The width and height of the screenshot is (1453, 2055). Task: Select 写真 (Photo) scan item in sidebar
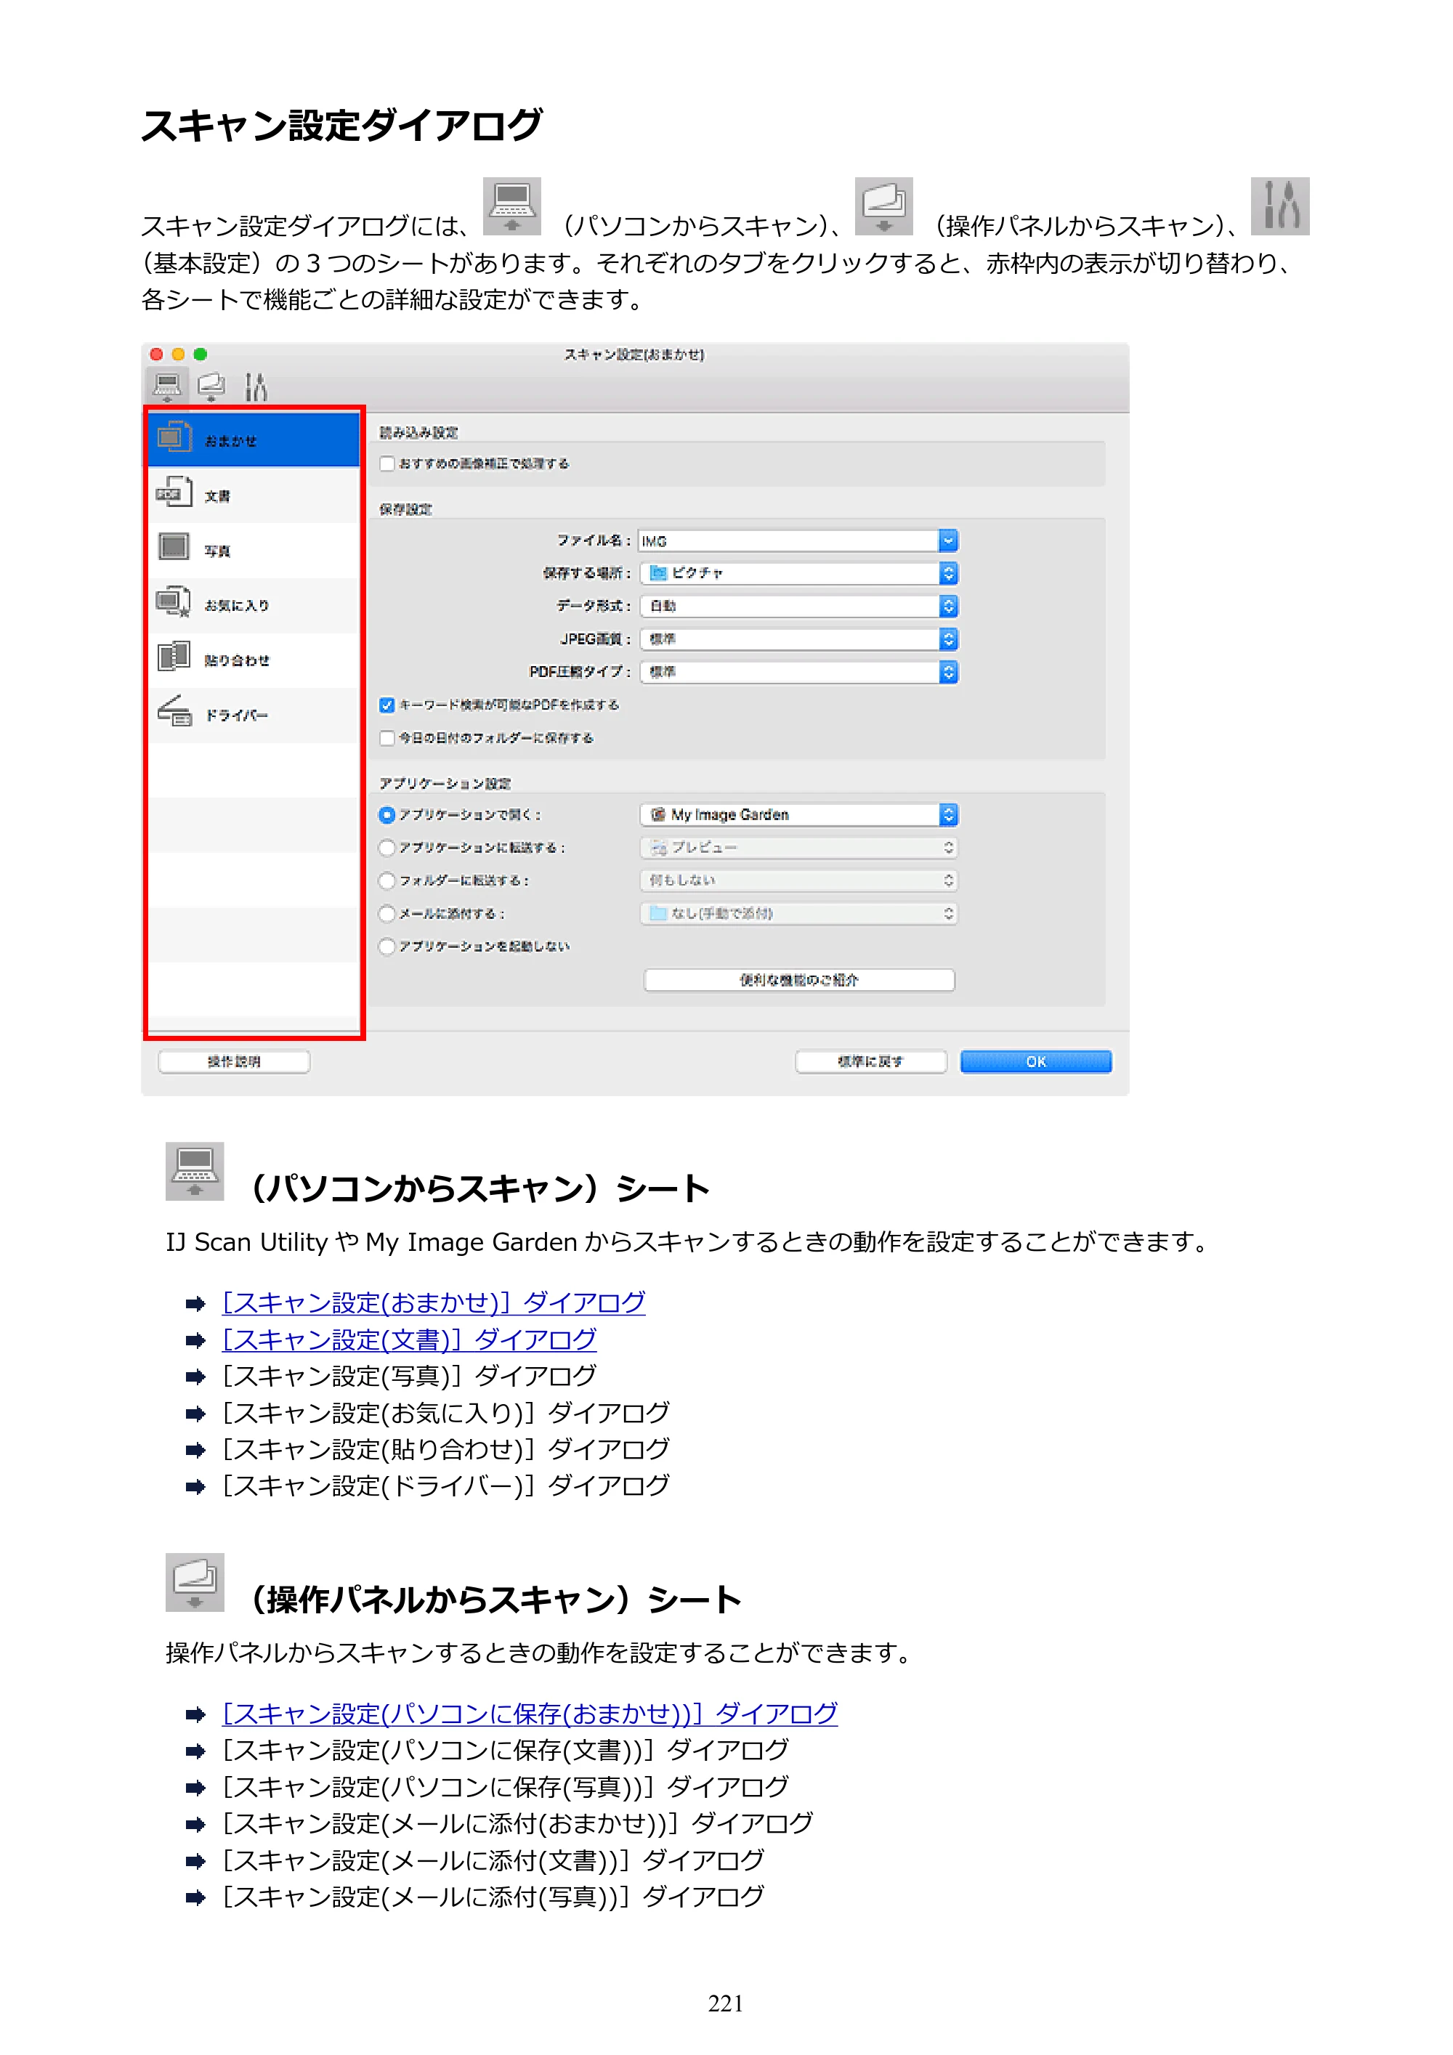coord(254,550)
